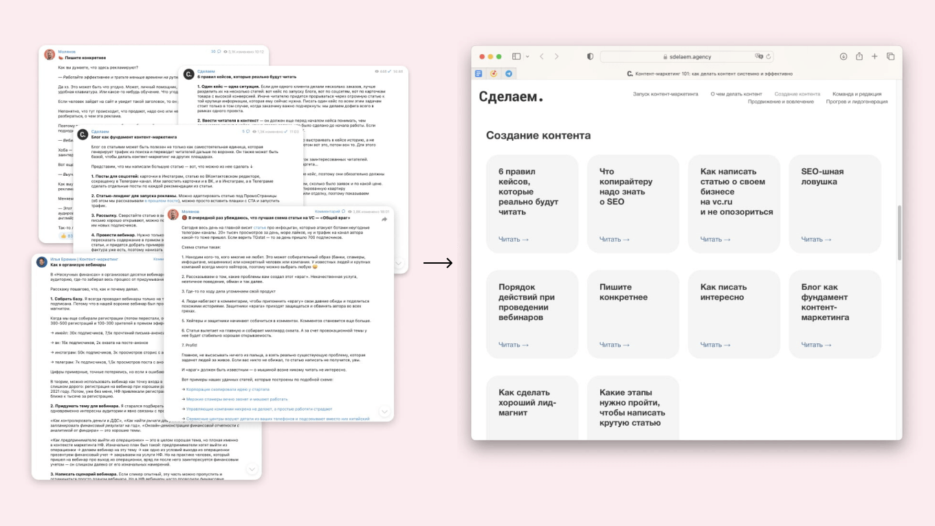Open the Как сделать хороший лид-магнит card
Screen dimensions: 935x526
(x=532, y=407)
